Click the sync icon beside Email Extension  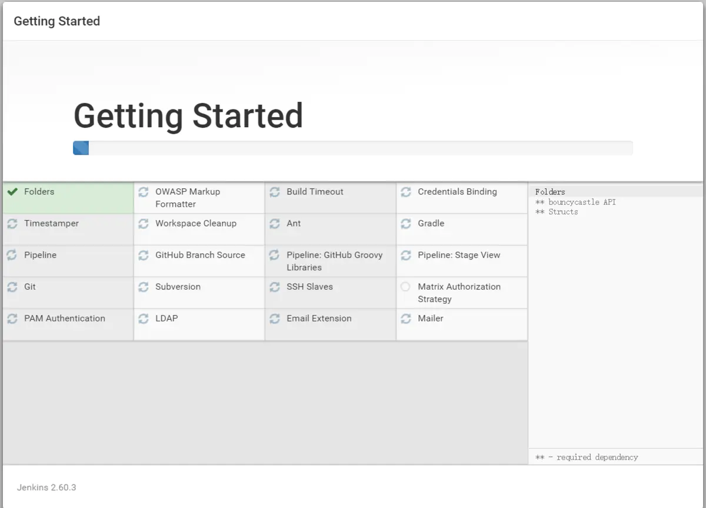pos(275,319)
